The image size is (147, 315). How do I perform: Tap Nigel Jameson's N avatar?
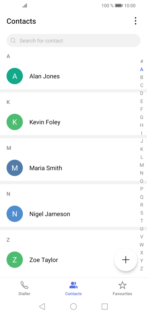tap(15, 214)
